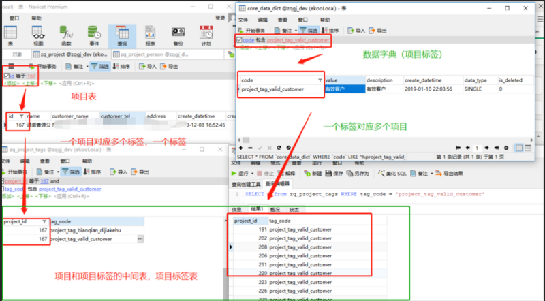This screenshot has width=545, height=301.
Task: Click 开始事务 in core_data_dict window toolbar
Action: (251, 31)
